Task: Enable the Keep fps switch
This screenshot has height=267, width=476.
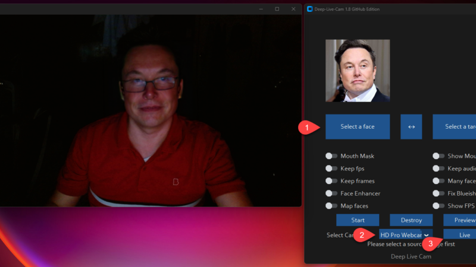Action: tap(331, 169)
